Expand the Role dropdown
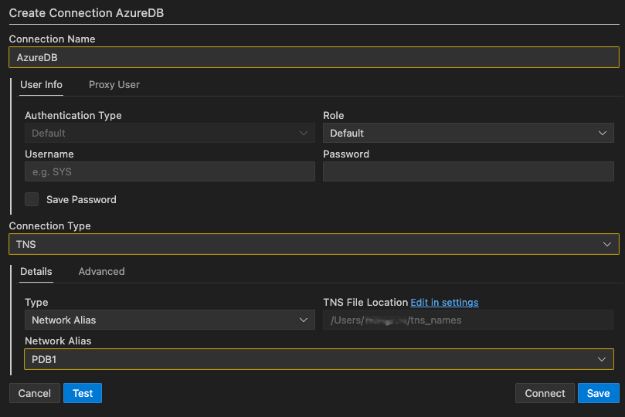Image resolution: width=625 pixels, height=417 pixels. (467, 133)
